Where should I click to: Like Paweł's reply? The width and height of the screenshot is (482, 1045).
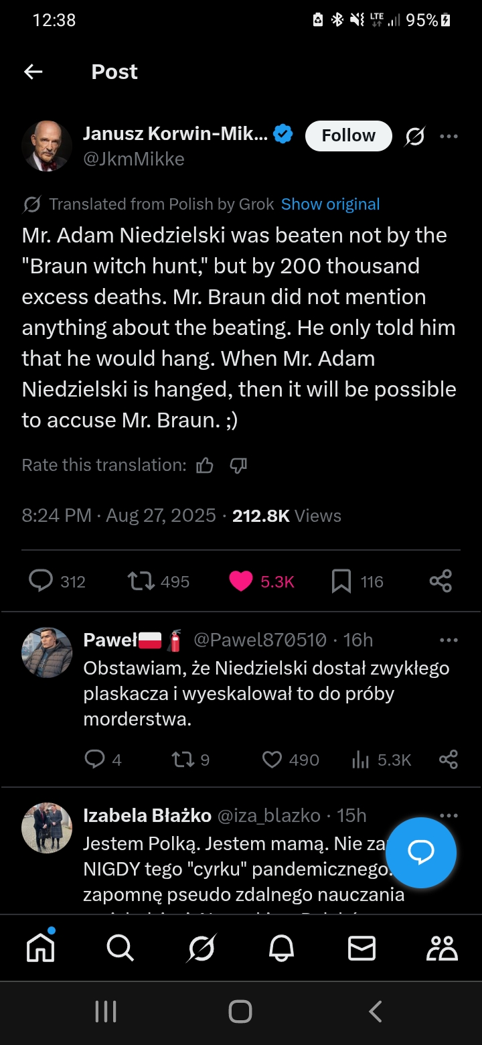(x=272, y=759)
